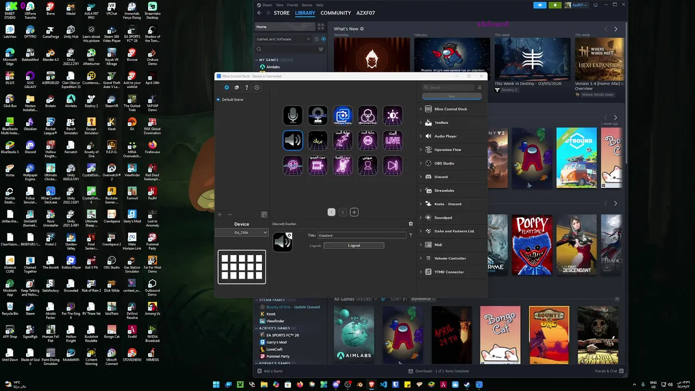Click the scene list settings icon in Control Deck
695x391 pixels.
coord(264,215)
